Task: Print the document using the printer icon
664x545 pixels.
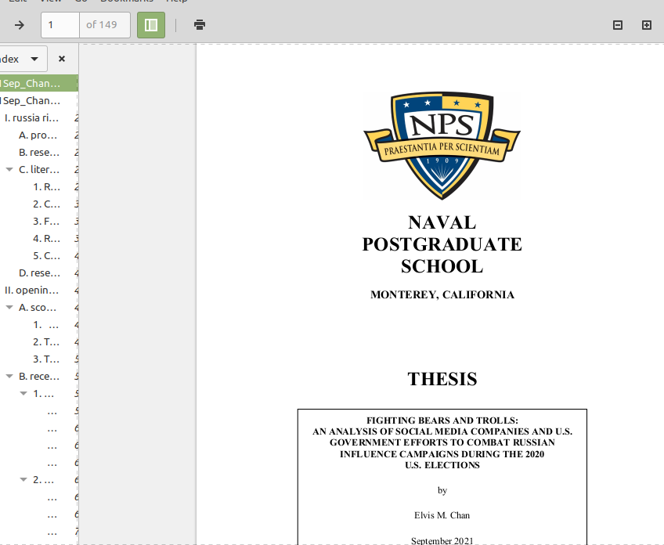Action: pyautogui.click(x=200, y=25)
